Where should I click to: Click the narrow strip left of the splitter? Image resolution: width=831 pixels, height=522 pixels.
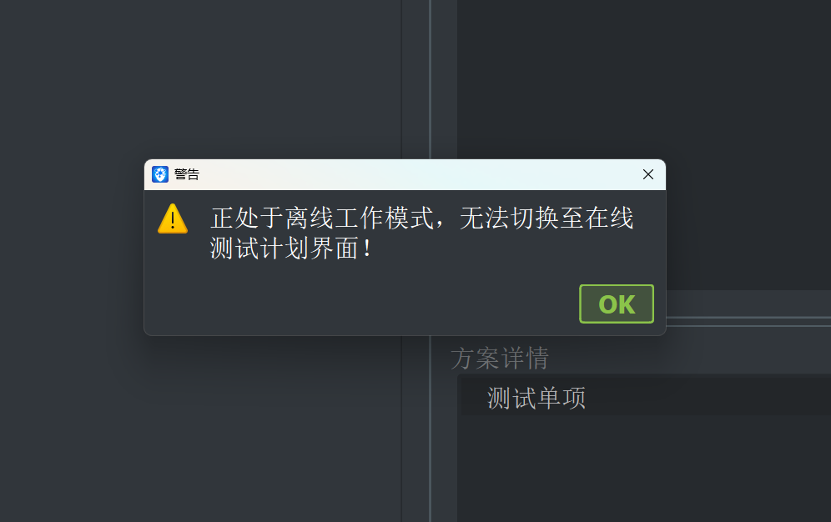[415, 79]
